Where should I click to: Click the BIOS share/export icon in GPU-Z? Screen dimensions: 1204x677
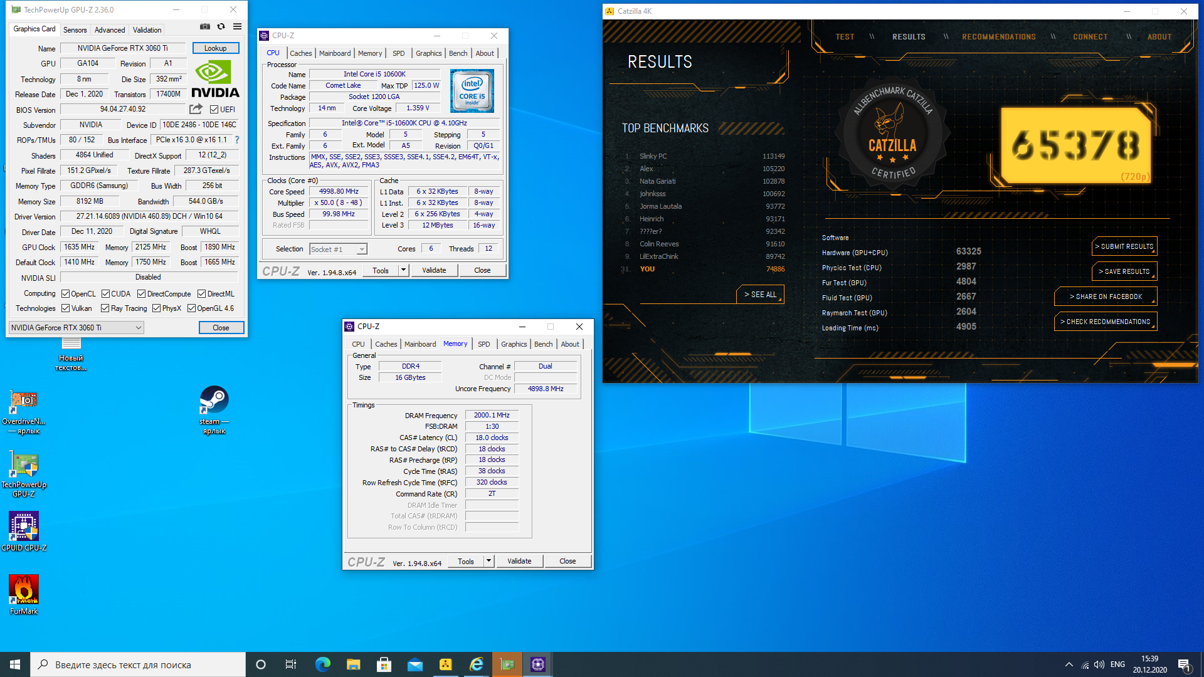[x=196, y=109]
